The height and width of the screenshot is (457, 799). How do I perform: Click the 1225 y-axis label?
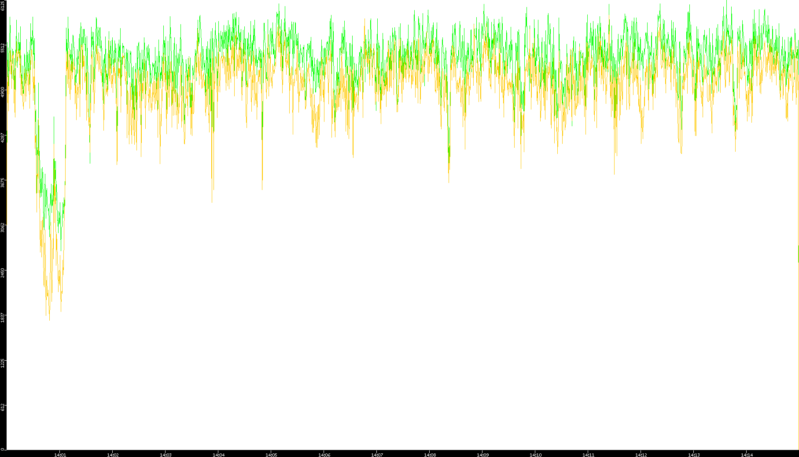click(x=3, y=362)
